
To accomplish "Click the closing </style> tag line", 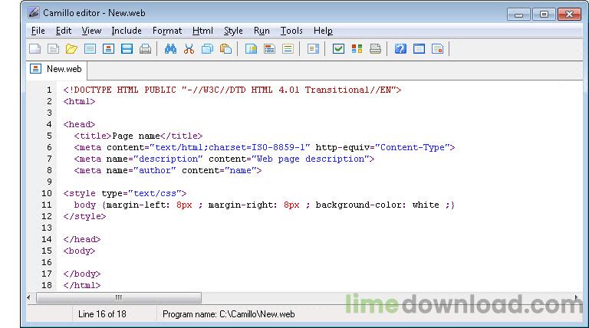I will pos(84,217).
